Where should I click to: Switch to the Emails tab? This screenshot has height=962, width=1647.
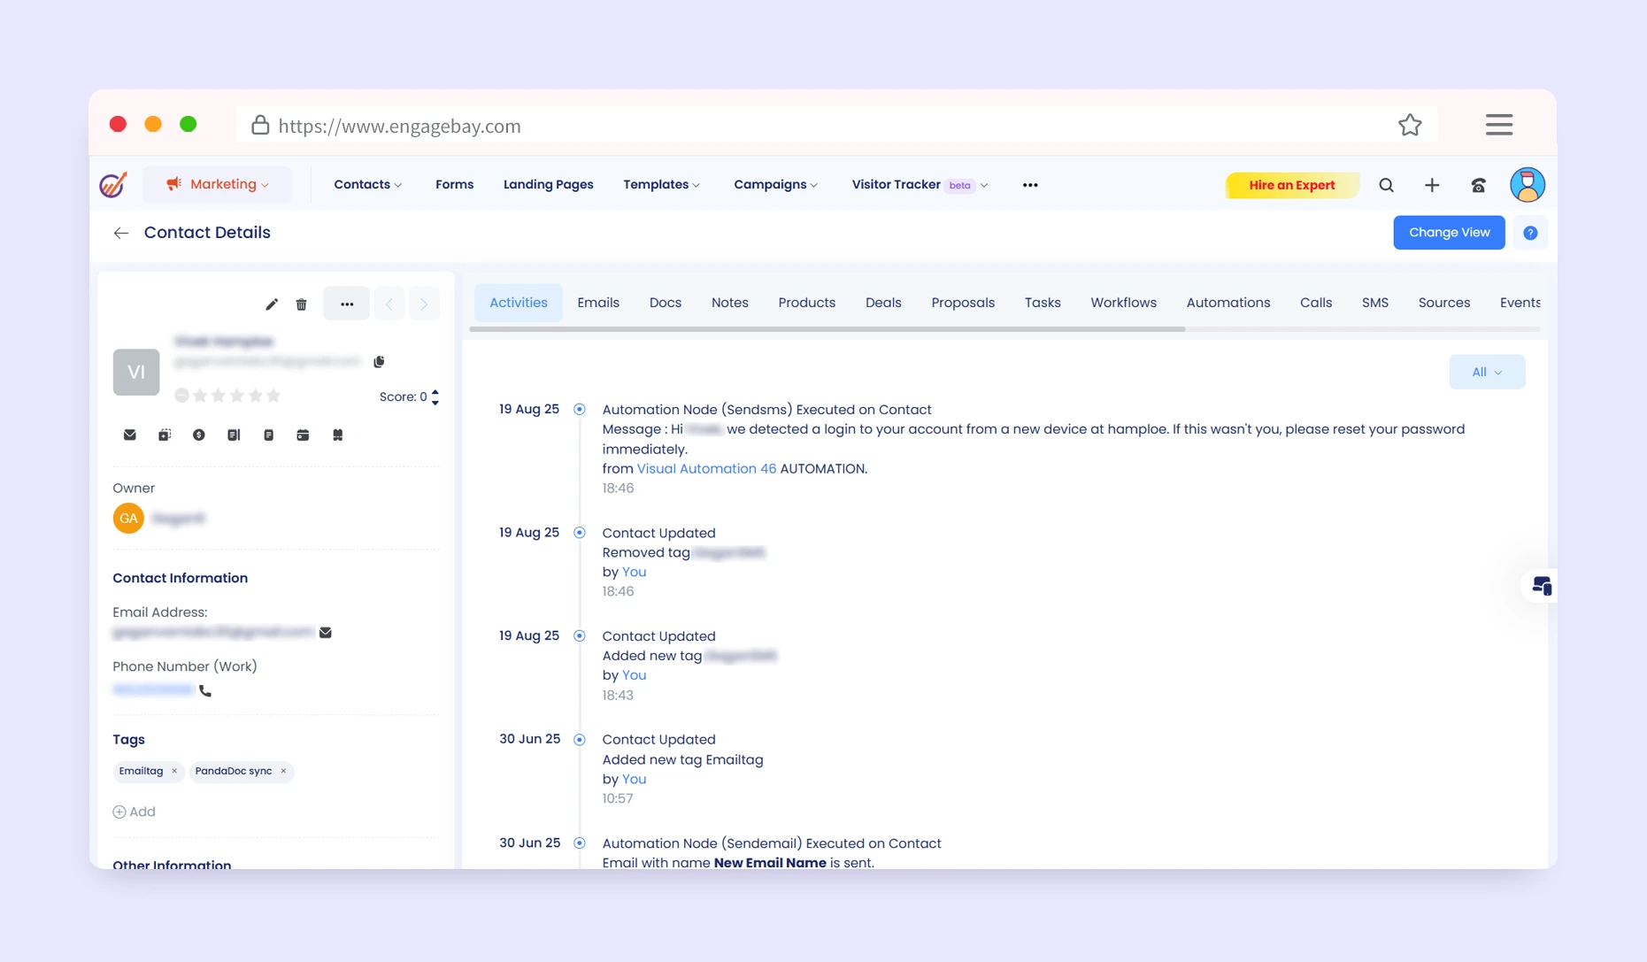pos(598,303)
